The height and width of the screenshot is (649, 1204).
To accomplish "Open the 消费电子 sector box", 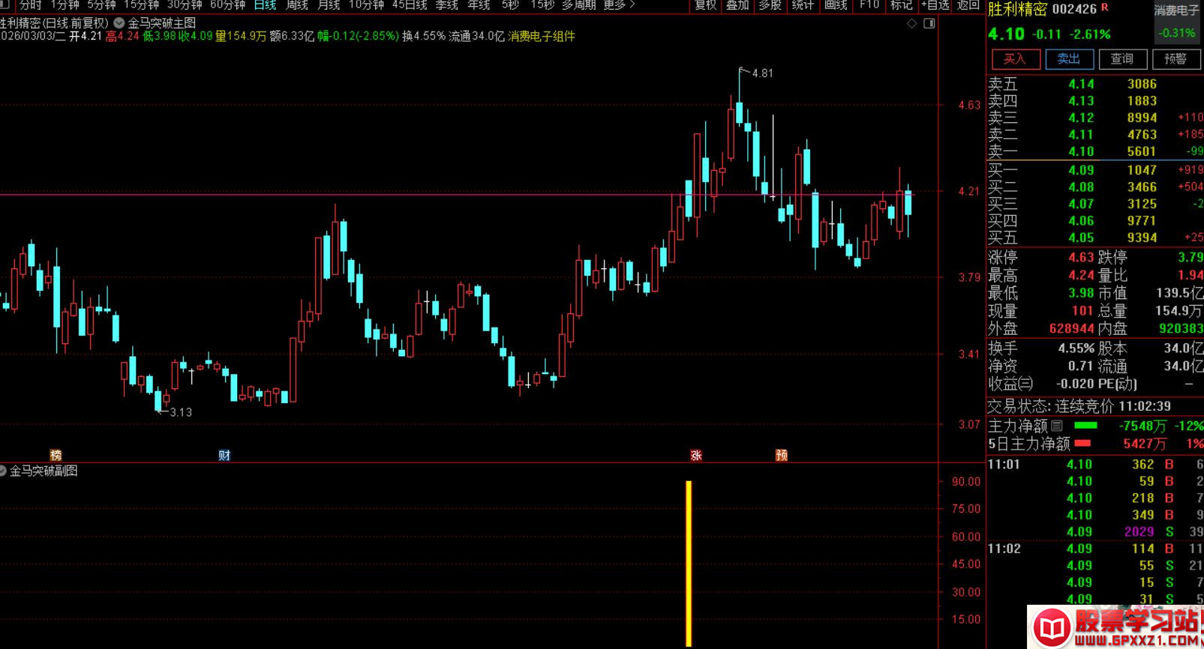I will pyautogui.click(x=1176, y=22).
